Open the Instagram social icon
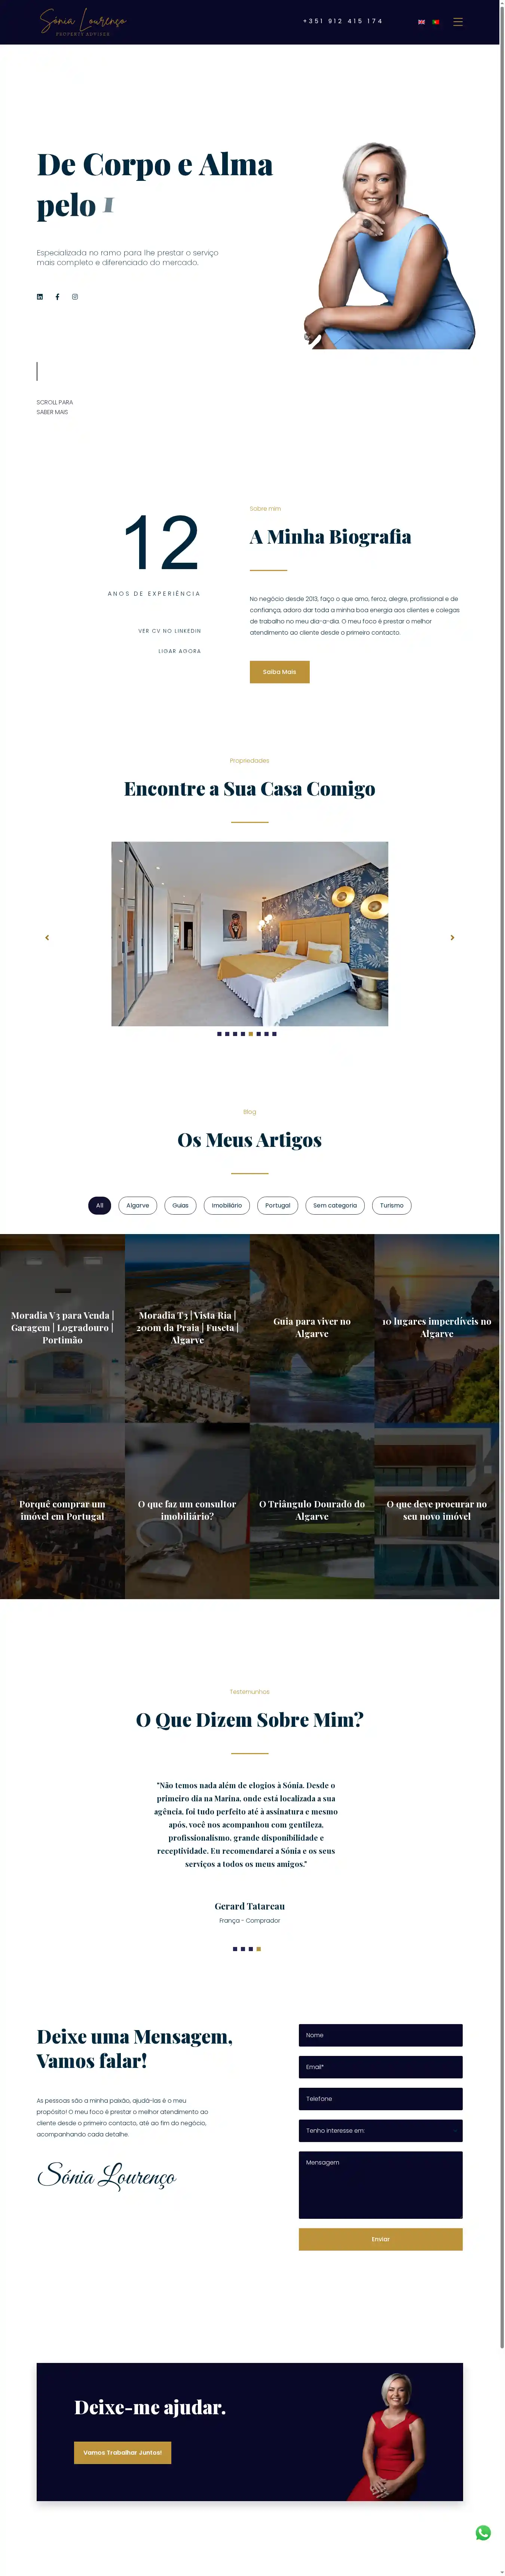The height and width of the screenshot is (2576, 505). 75,297
